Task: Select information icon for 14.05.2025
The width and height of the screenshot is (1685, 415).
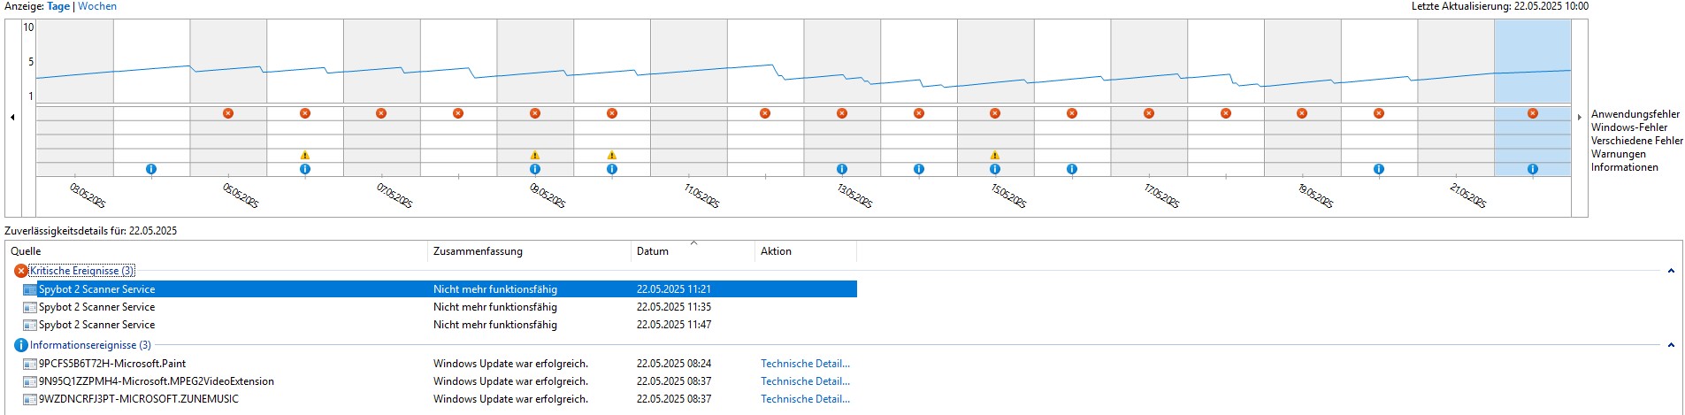Action: pos(919,169)
